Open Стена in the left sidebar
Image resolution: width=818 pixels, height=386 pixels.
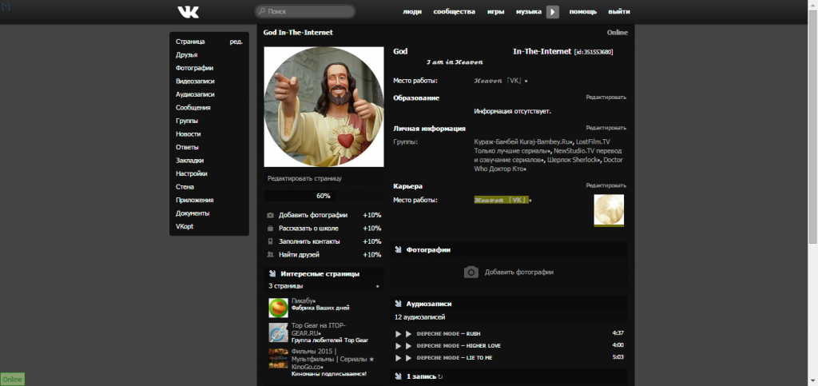185,187
